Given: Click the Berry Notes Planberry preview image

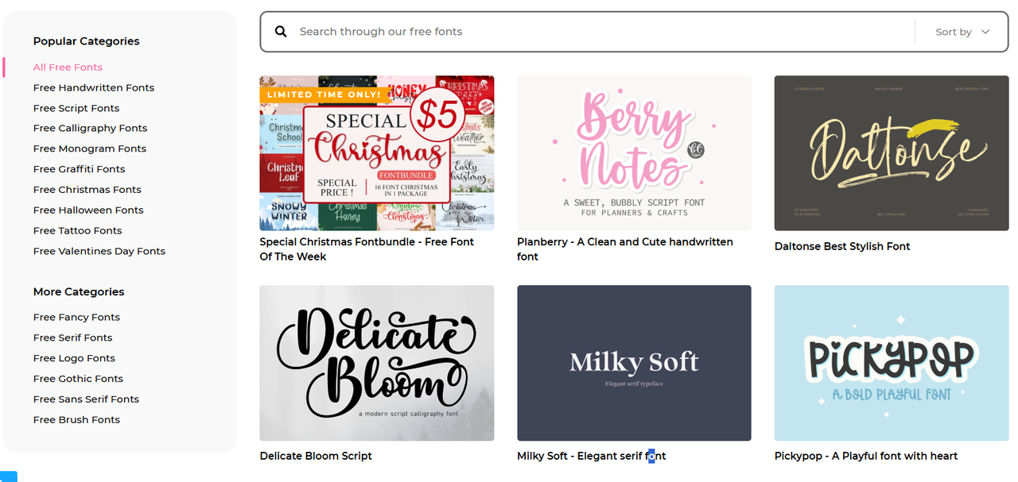Looking at the screenshot, I should [x=634, y=152].
